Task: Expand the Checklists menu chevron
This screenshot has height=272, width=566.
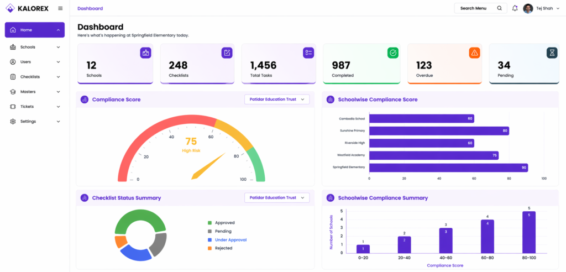Action: point(58,77)
